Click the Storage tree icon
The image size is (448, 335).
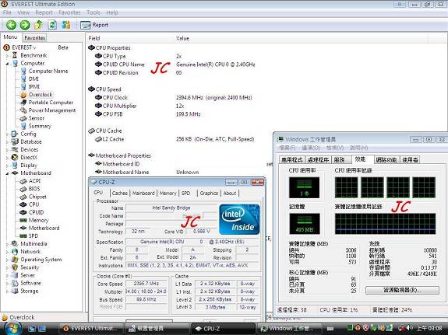coord(15,291)
